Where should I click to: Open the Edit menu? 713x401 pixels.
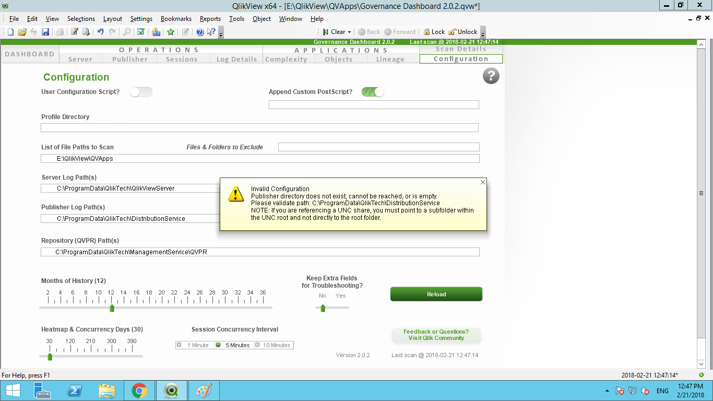[x=32, y=19]
